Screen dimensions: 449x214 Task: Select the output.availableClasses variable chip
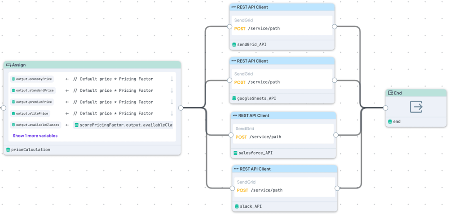[x=35, y=125]
